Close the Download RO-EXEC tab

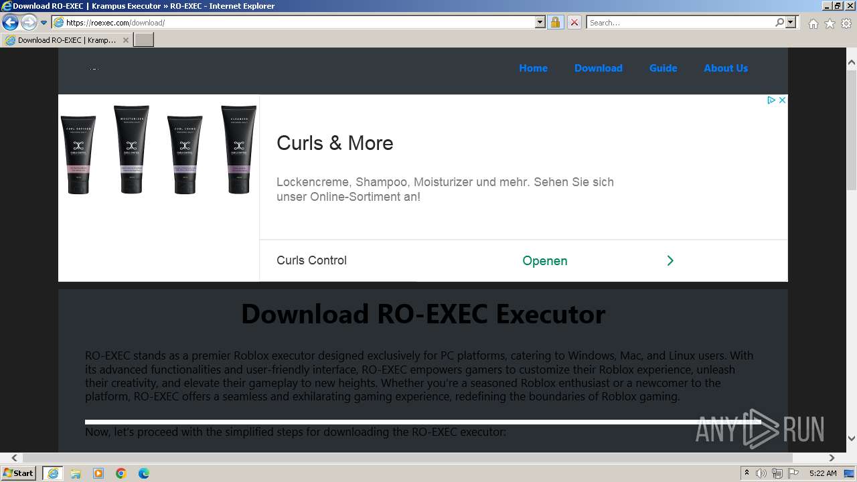(x=125, y=40)
